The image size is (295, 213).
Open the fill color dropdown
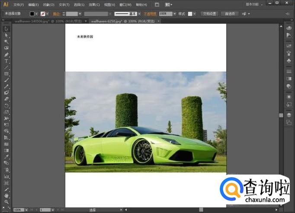pos(37,14)
